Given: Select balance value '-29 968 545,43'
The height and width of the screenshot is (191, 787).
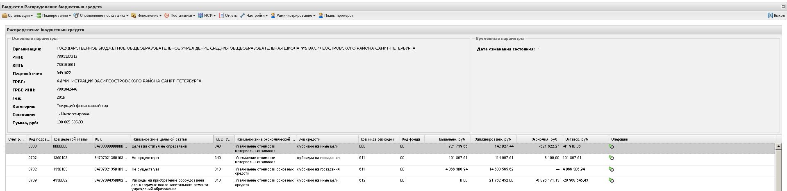Looking at the screenshot, I should coord(575,180).
